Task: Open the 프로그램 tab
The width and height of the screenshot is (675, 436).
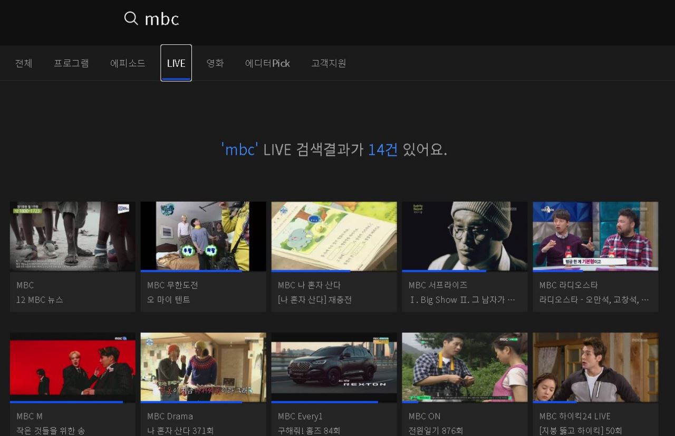Action: [71, 63]
